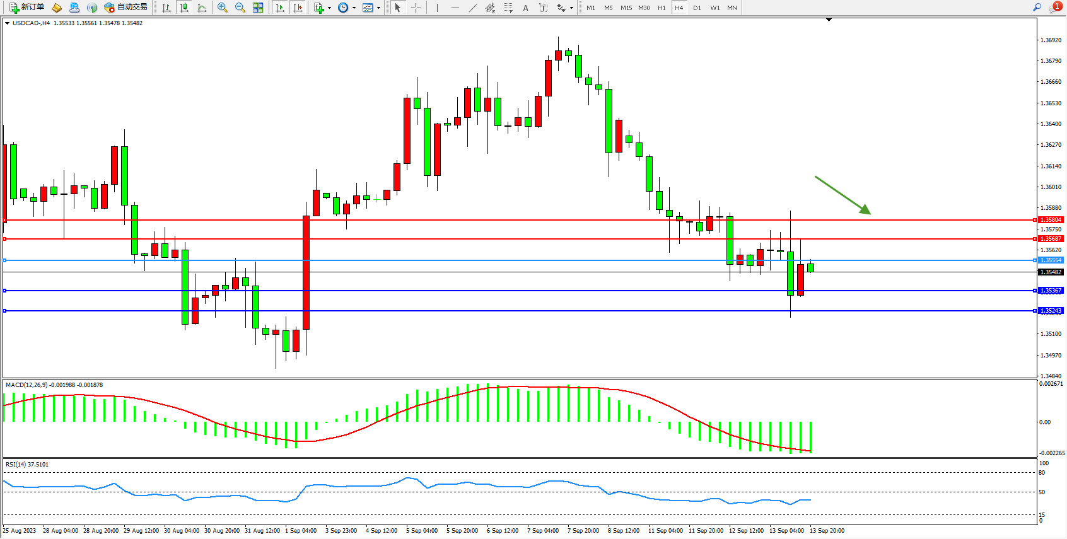Click the red 1.35804 price level label
Screen dimensions: 1067x539
pos(1051,220)
